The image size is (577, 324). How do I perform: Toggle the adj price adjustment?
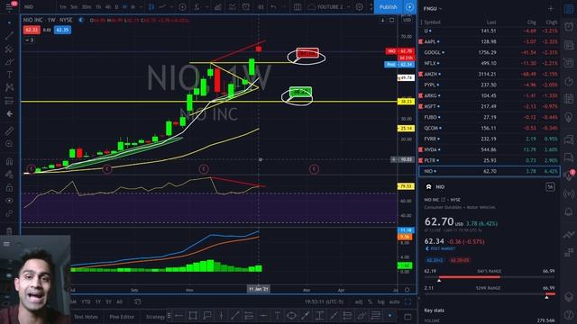(359, 301)
